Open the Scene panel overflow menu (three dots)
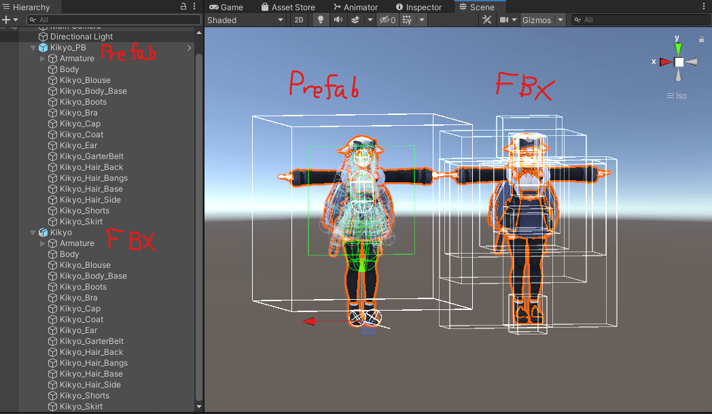 (x=705, y=6)
